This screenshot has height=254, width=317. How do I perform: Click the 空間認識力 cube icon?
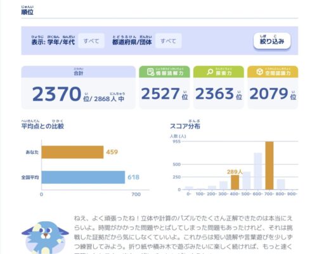click(x=259, y=72)
